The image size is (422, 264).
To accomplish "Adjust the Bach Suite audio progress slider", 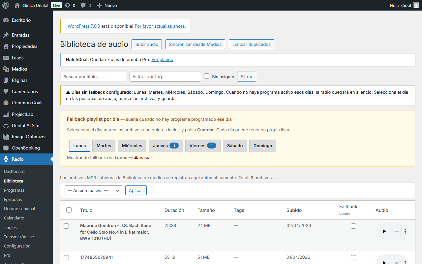I will click(x=396, y=231).
